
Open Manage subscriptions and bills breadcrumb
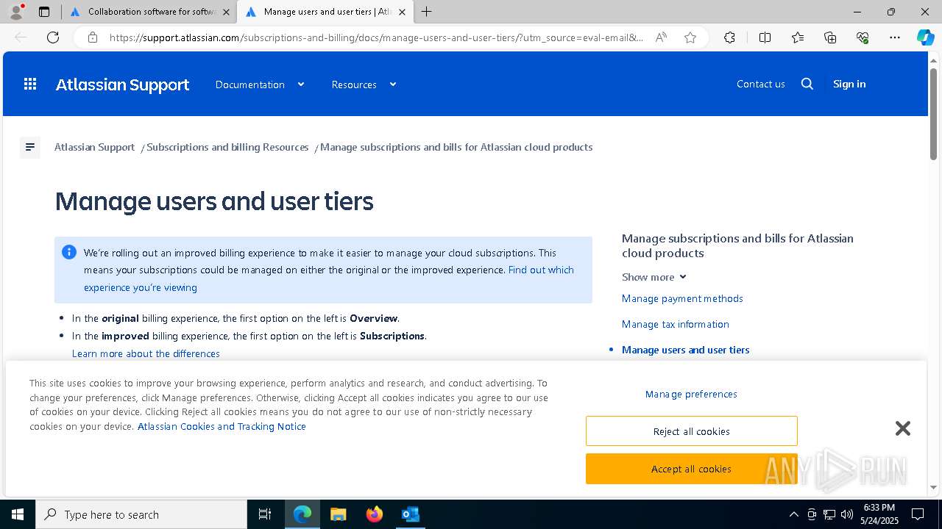(456, 147)
